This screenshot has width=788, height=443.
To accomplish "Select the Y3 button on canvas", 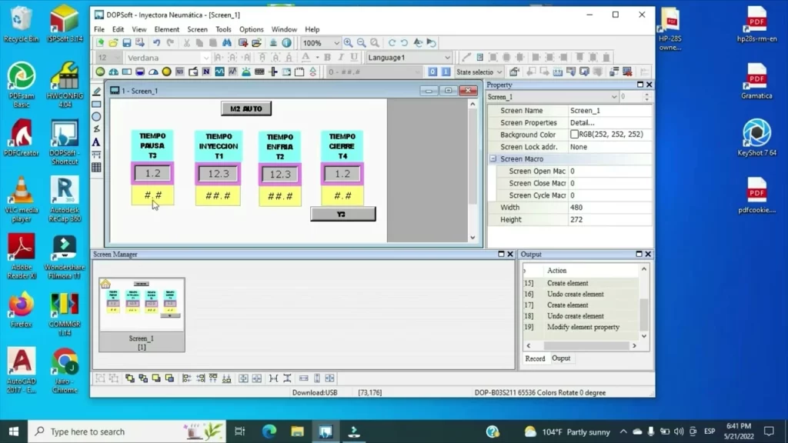I will [342, 214].
